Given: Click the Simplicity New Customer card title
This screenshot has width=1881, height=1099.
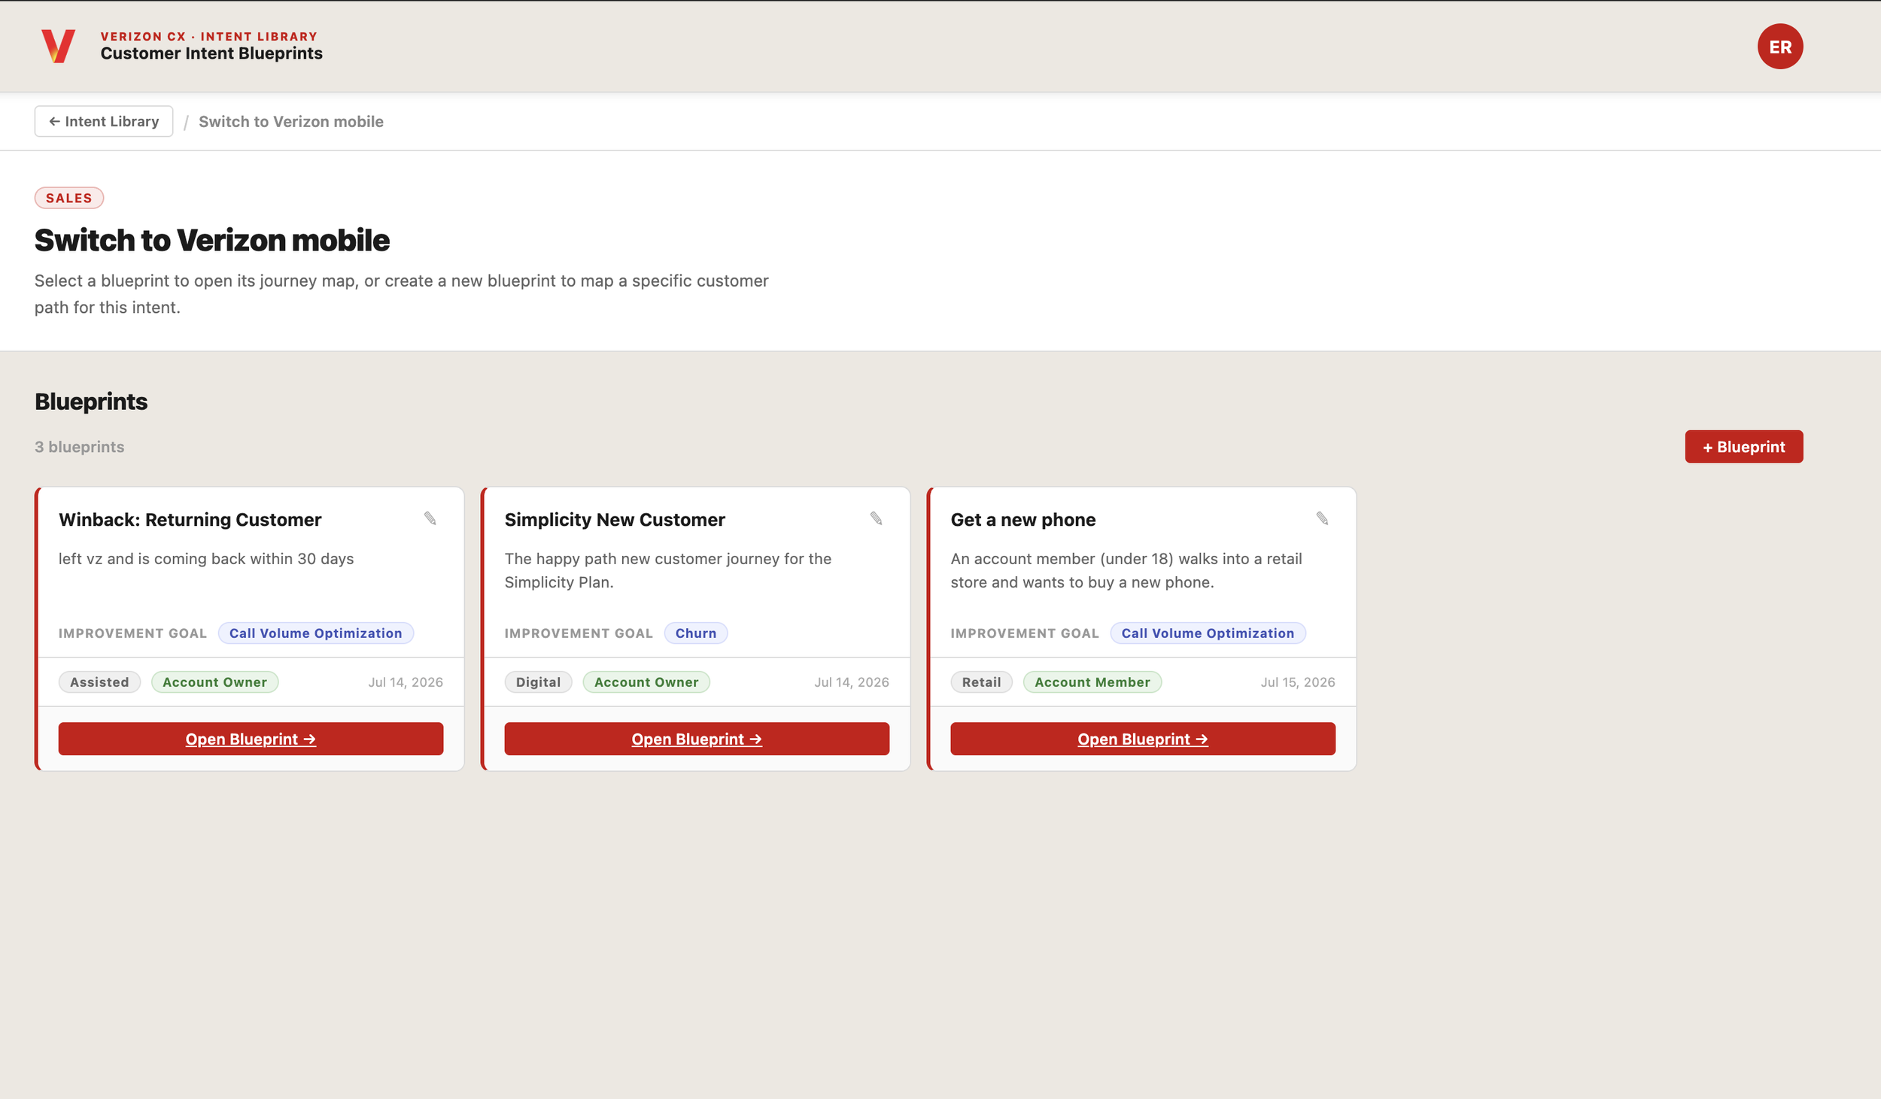Looking at the screenshot, I should [615, 520].
